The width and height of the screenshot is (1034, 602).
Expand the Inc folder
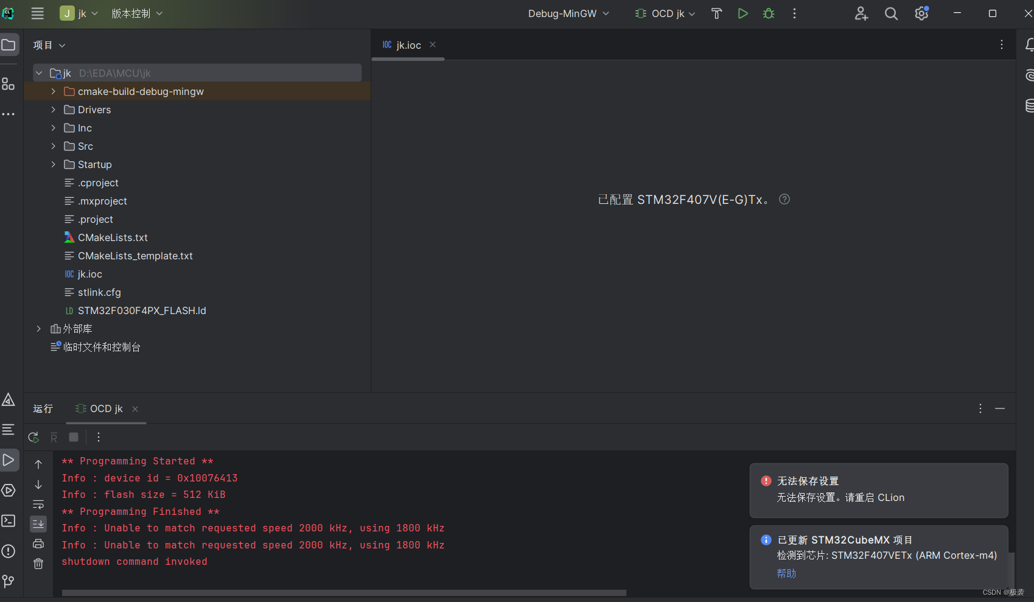point(54,128)
